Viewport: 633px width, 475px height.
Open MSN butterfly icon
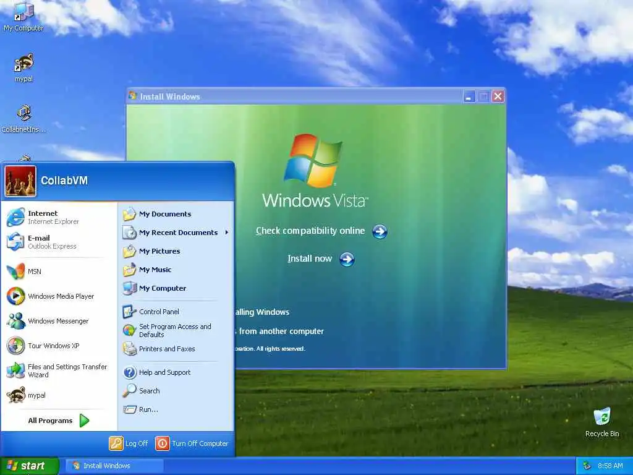tap(15, 271)
